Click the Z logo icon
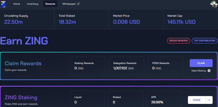Viewport: 218px width, 107px height. pyautogui.click(x=3, y=4)
